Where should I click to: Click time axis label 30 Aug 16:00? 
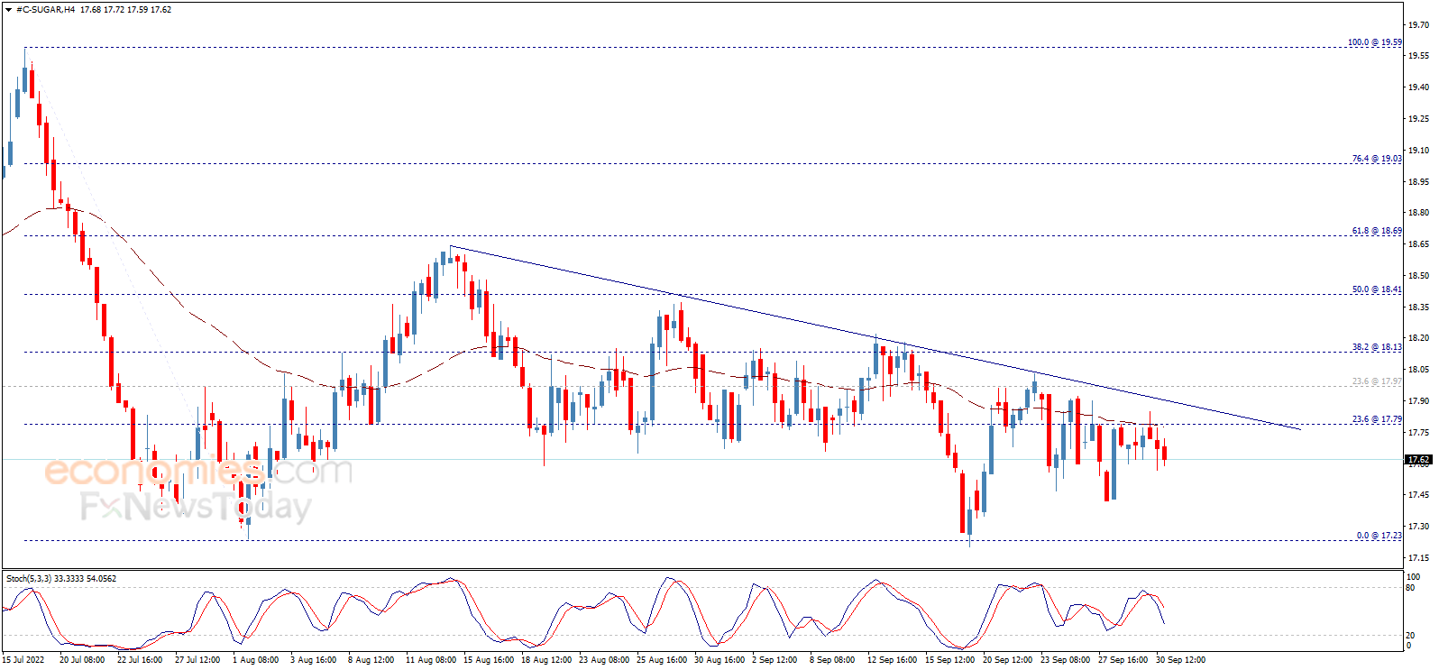pos(719,660)
